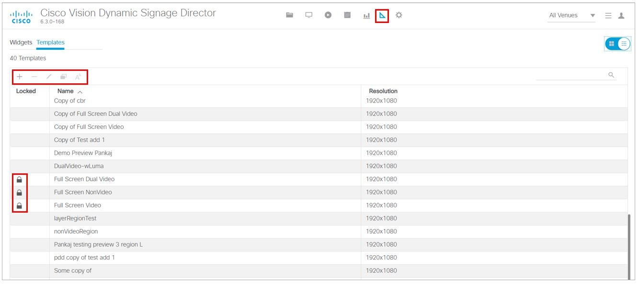This screenshot has width=639, height=284.
Task: Click the play circle icon in top navigation
Action: pyautogui.click(x=328, y=15)
